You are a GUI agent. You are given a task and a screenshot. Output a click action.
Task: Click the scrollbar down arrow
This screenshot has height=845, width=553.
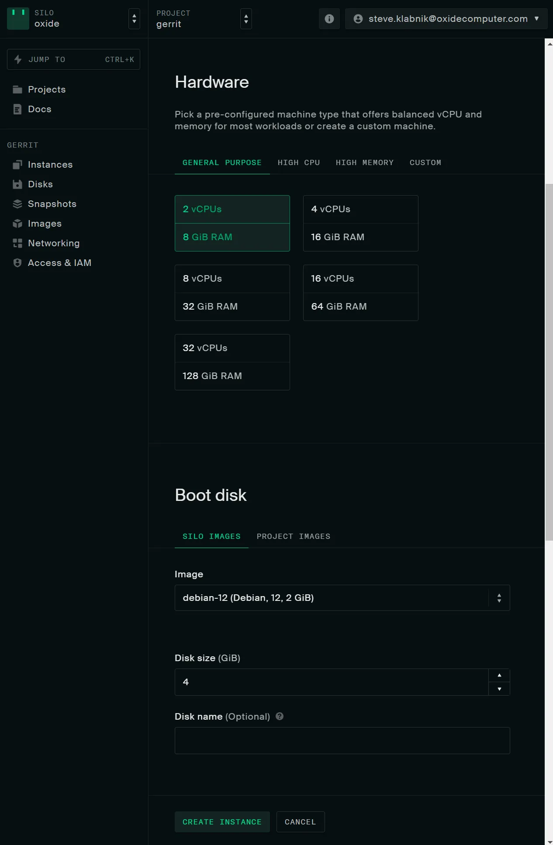(x=549, y=842)
